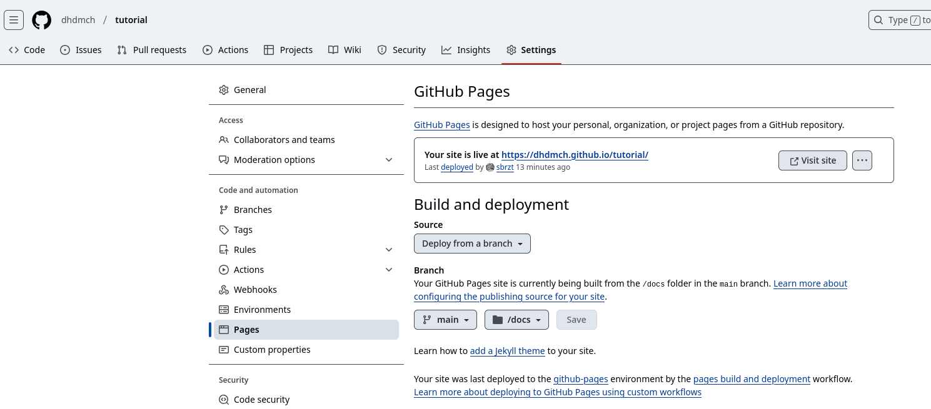Open the /docs folder dropdown

(516, 320)
